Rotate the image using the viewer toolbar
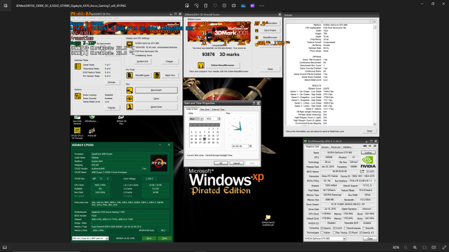 pos(196,6)
